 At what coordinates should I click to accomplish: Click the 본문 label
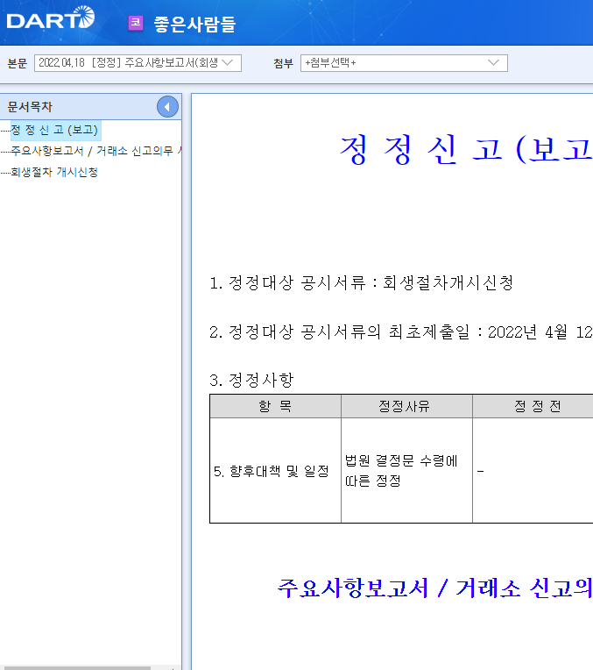(18, 63)
